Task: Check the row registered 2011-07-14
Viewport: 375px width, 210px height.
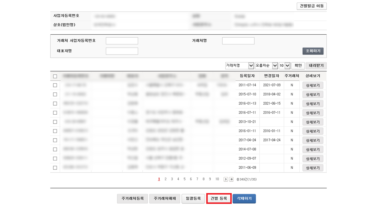Action: [55, 85]
